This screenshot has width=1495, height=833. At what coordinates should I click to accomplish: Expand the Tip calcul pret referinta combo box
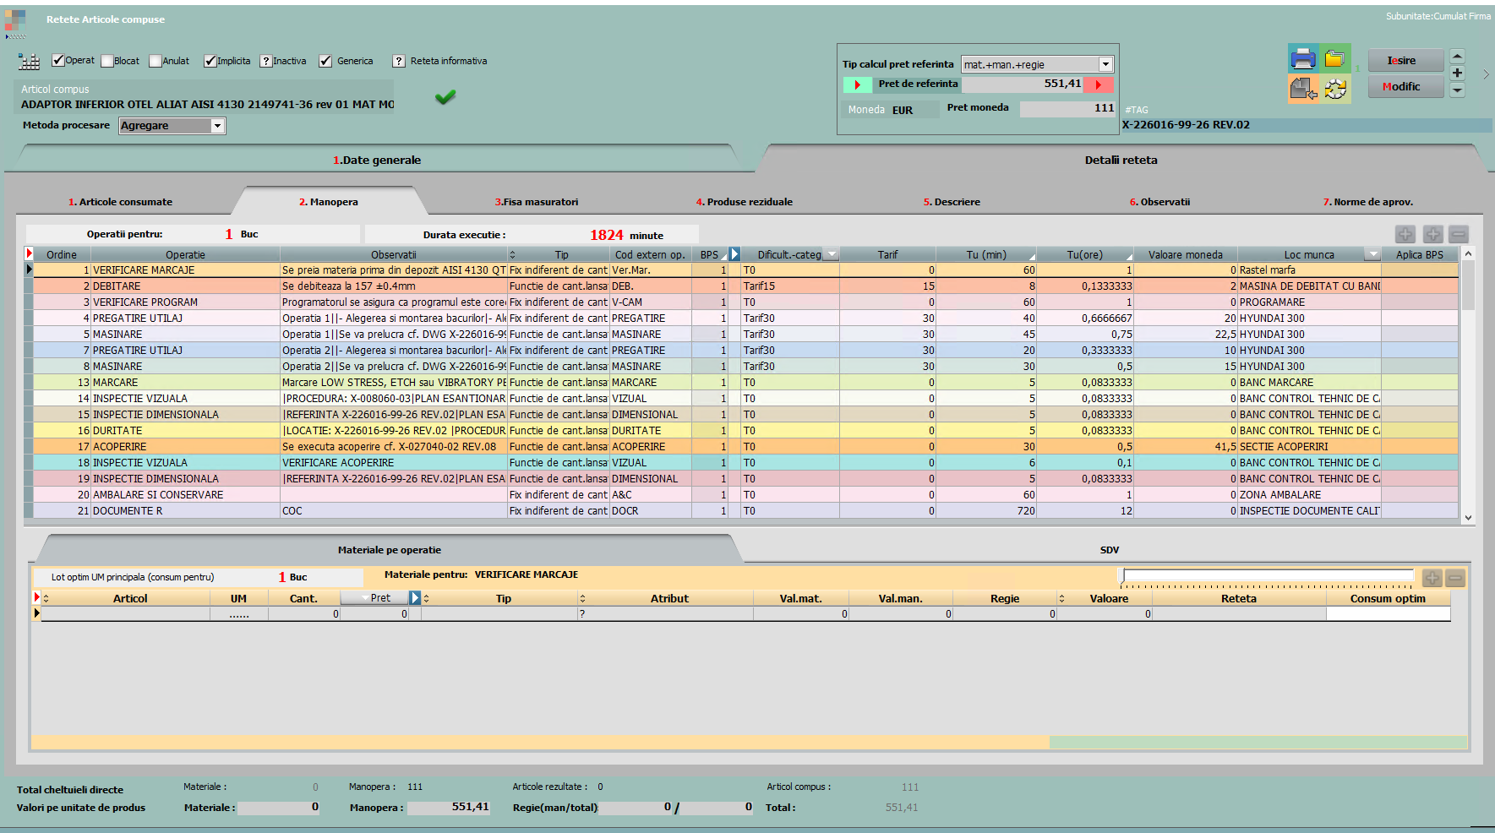[1105, 65]
